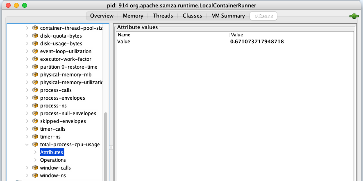
Task: Click the partition 0-restore-time bean icon
Action: pyautogui.click(x=35, y=67)
